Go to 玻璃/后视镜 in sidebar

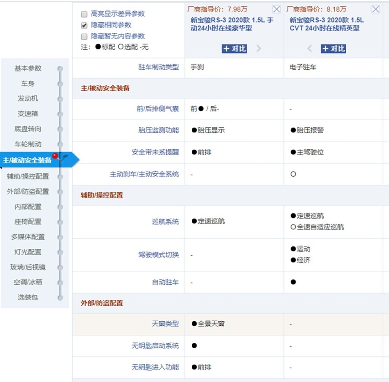(x=28, y=267)
